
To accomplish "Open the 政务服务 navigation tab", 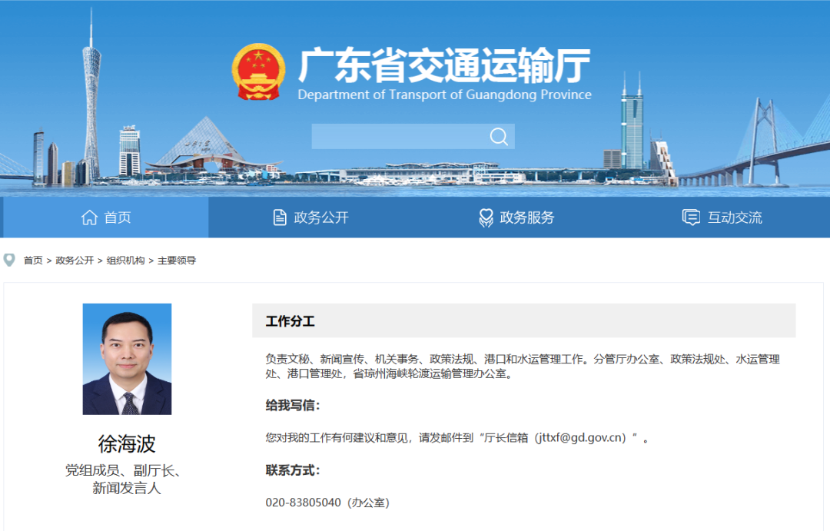I will click(516, 217).
